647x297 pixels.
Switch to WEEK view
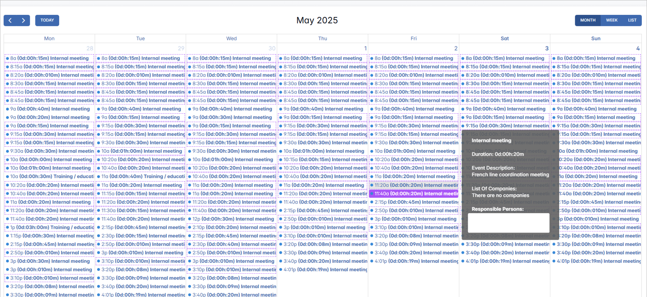point(612,21)
